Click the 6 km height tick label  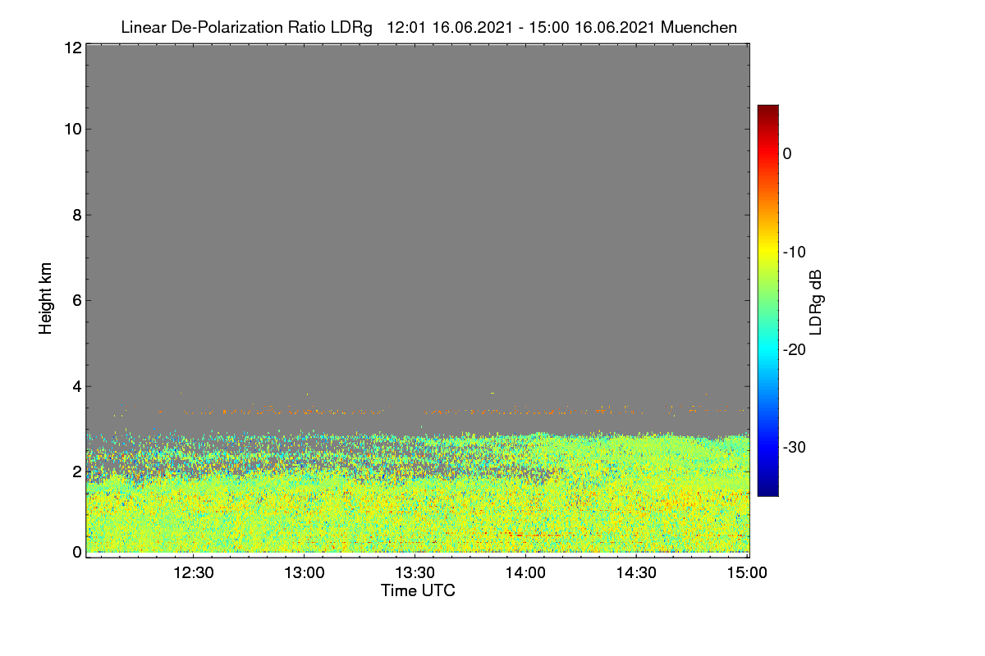click(x=76, y=300)
